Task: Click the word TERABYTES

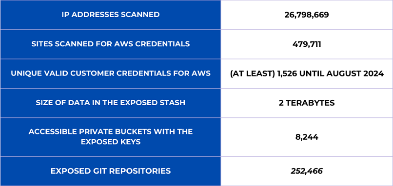Action: coord(310,103)
